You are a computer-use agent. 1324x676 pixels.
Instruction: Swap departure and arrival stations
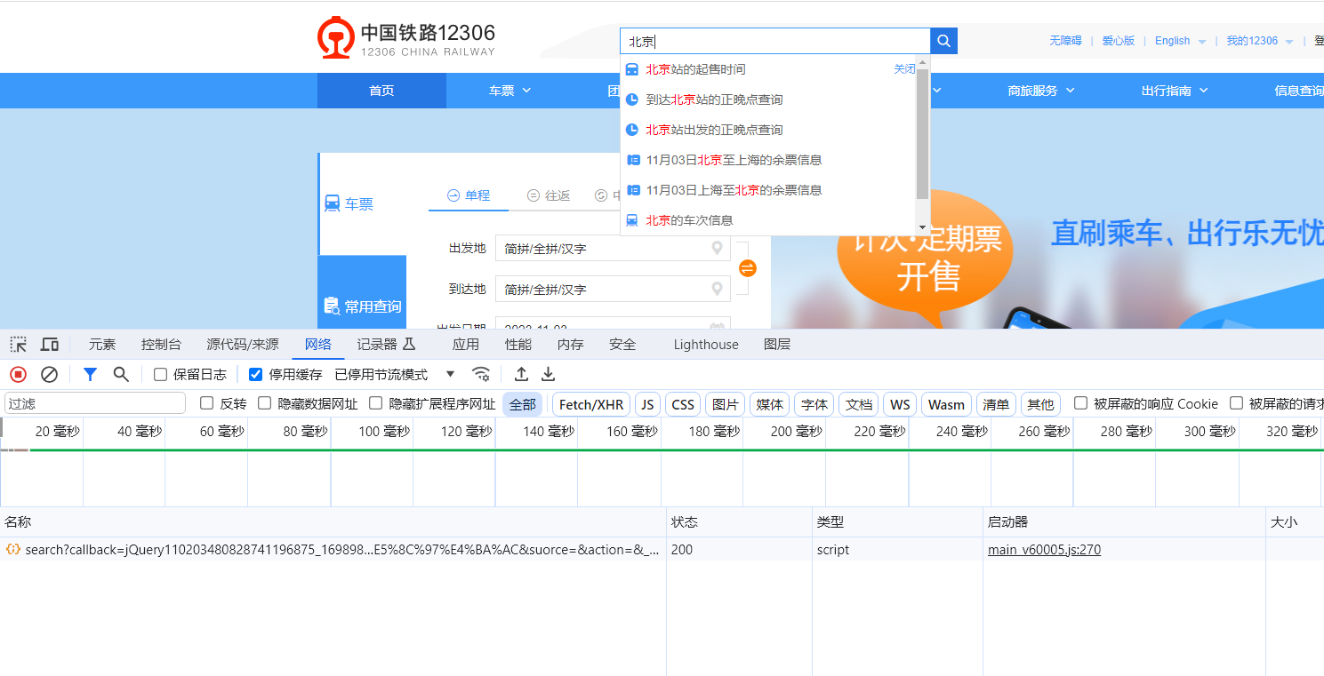(x=748, y=268)
